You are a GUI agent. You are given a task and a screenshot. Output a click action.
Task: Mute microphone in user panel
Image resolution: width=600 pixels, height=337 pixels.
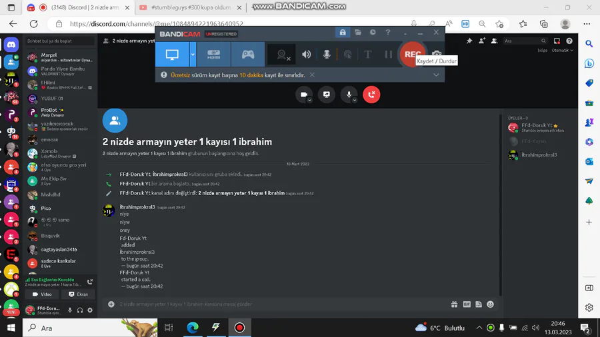[x=70, y=310]
